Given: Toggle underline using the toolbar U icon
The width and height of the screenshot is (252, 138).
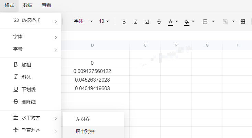Looking at the screenshot, I should 147,21.
